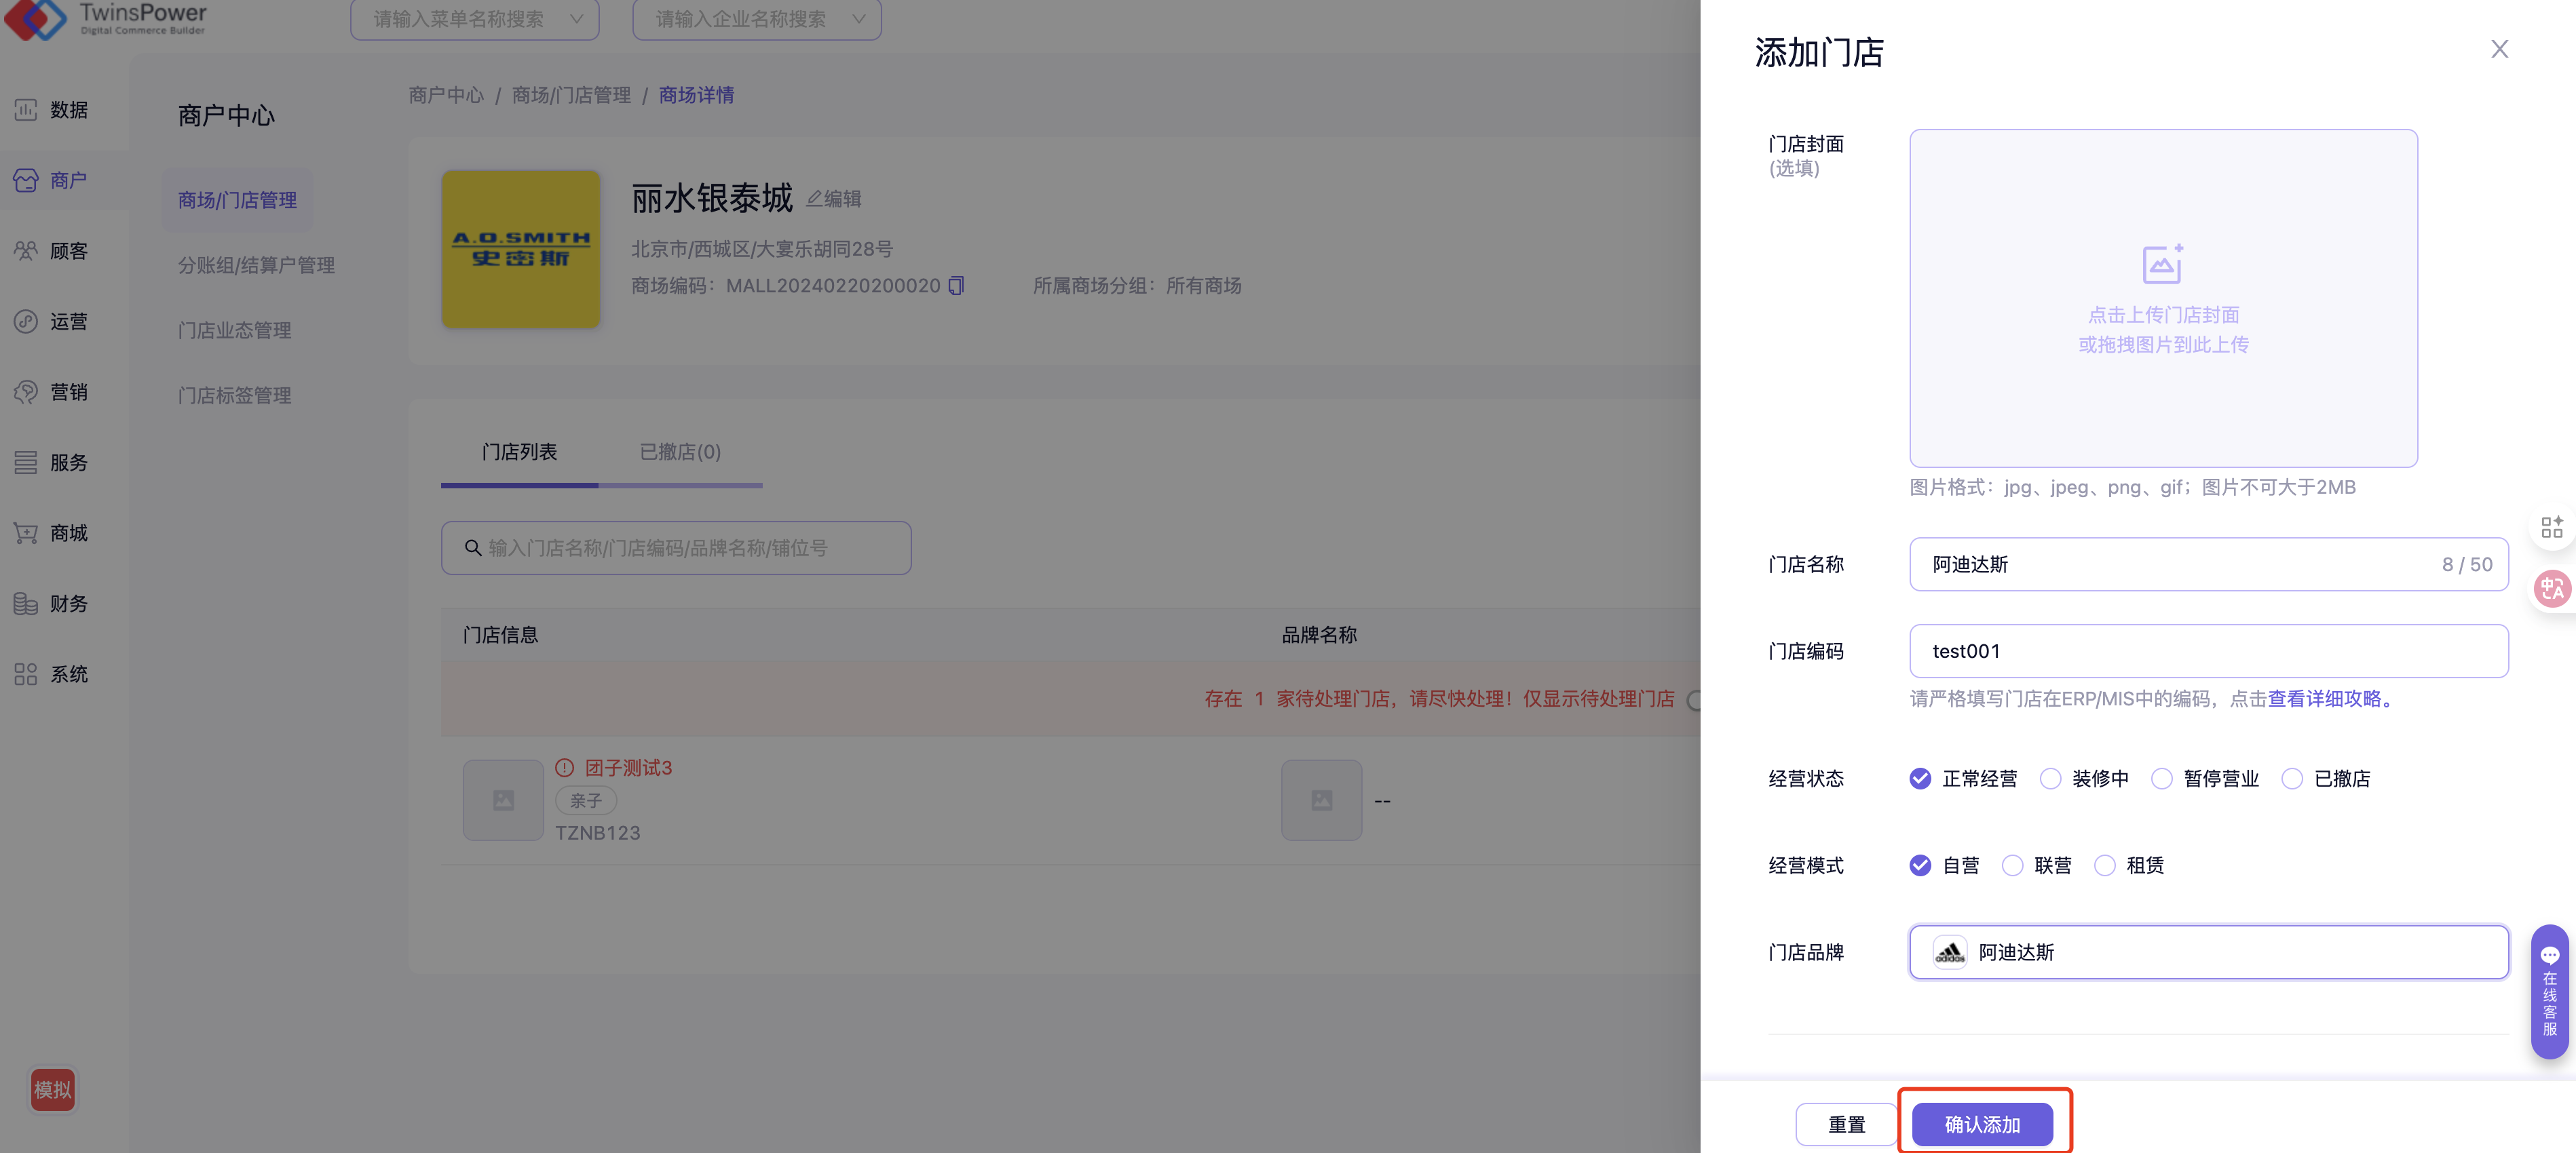Click the upload store cover image icon
The width and height of the screenshot is (2576, 1153).
coord(2162,265)
